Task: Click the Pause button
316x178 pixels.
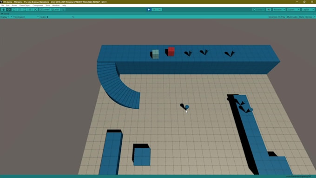Action: (154, 10)
